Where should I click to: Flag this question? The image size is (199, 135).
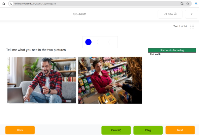click(148, 130)
